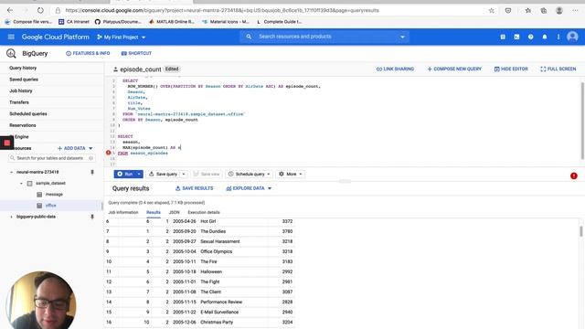Switch to the Job information tab
Viewport: 585px width, 329px height.
point(123,212)
